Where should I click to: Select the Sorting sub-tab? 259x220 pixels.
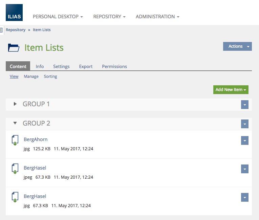tap(50, 76)
